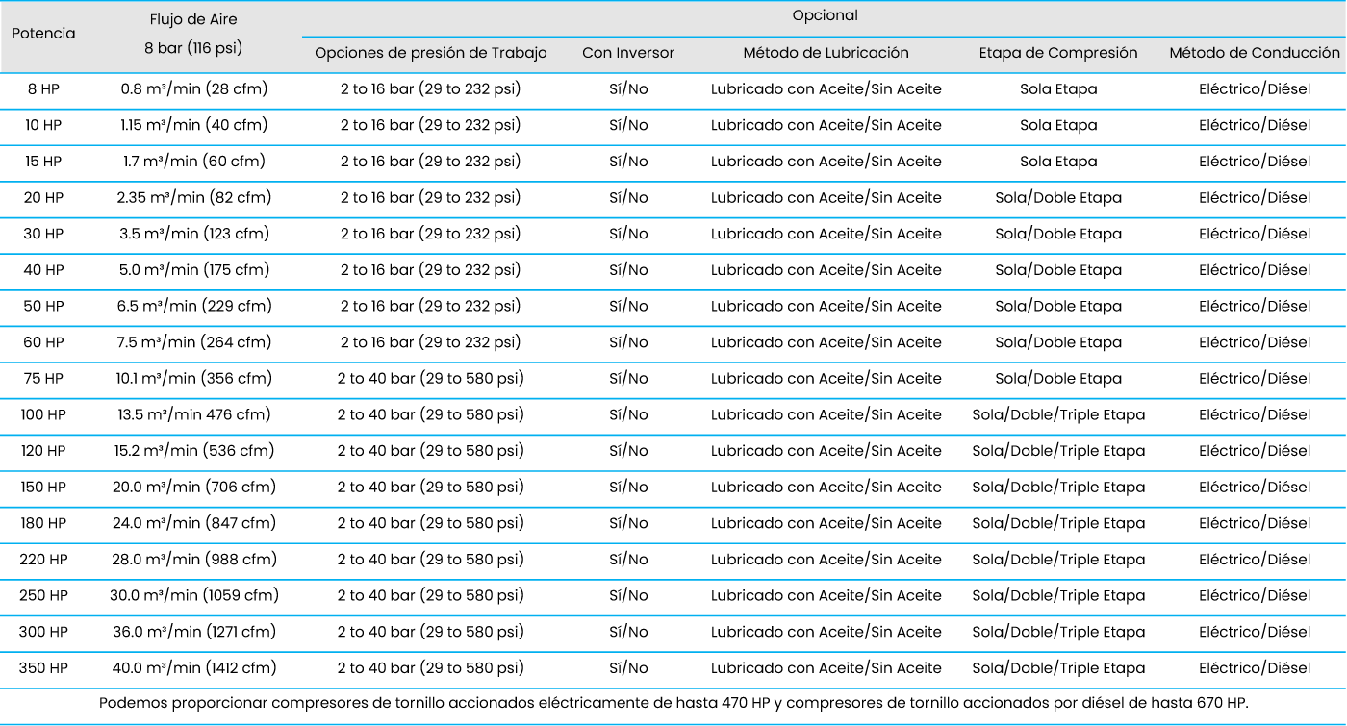Click 'Etapa de Compresión' header

click(1058, 53)
